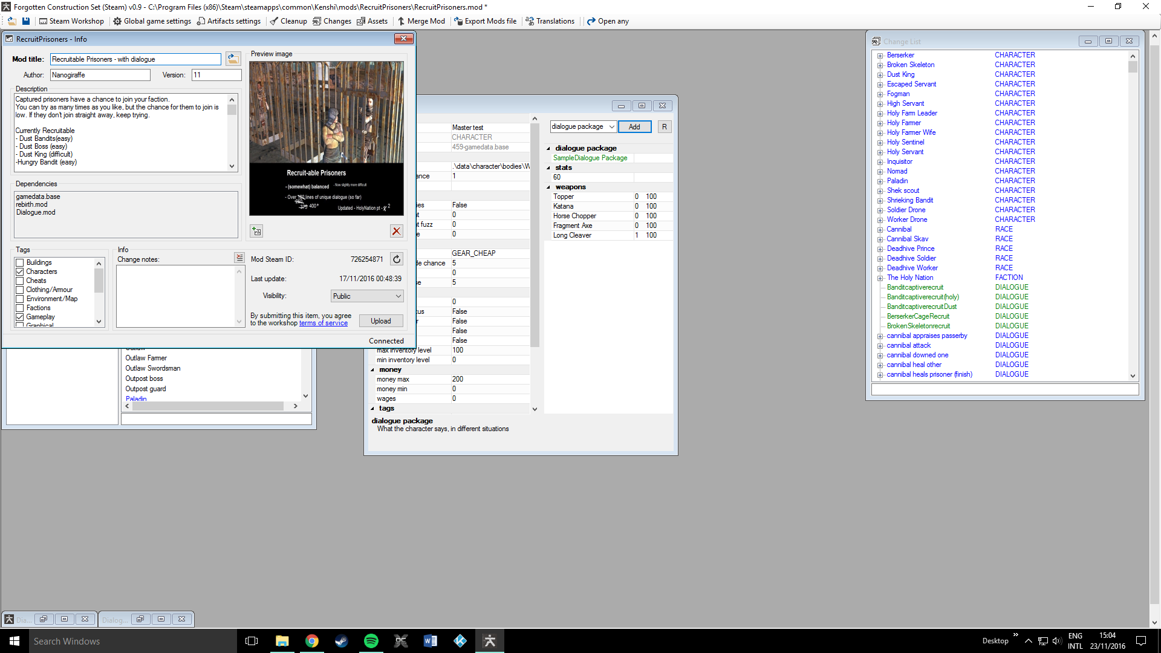
Task: Click the horizontal scrollbar under the Outlaw list
Action: (209, 406)
